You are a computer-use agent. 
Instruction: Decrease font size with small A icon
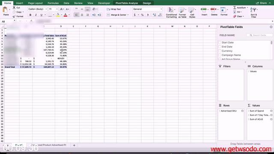[x=68, y=9]
